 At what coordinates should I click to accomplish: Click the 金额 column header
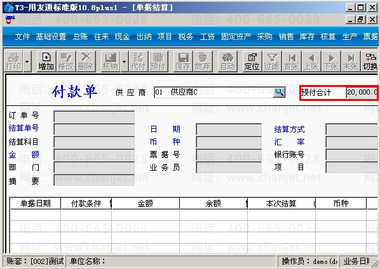coord(146,203)
